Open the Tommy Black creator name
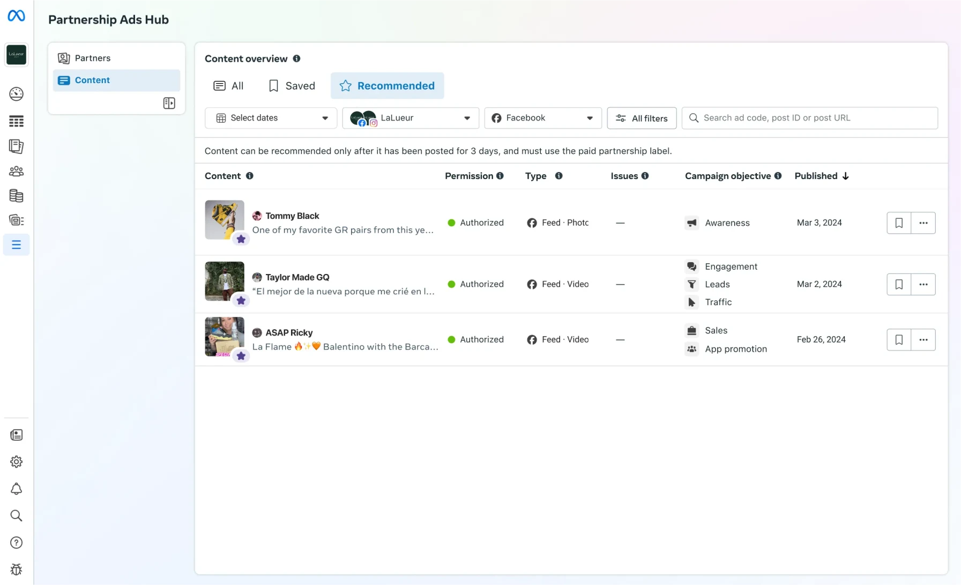Viewport: 961px width, 585px height. coord(292,216)
